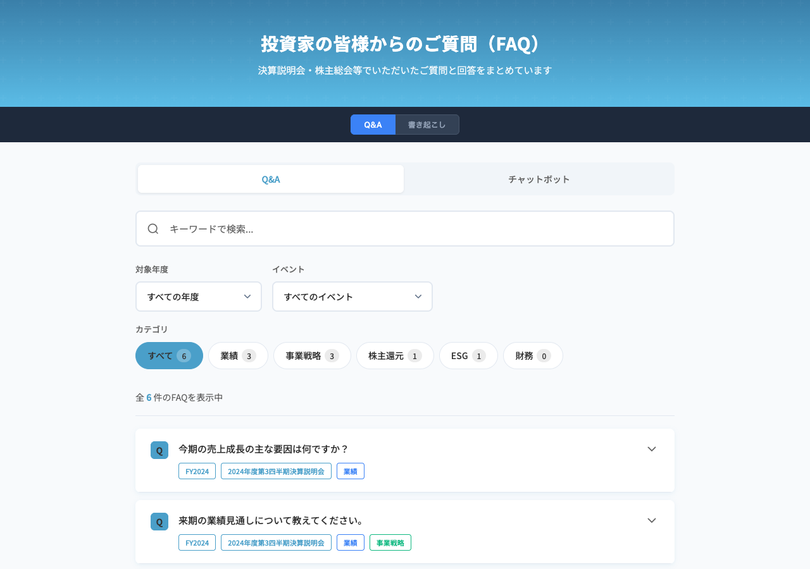The image size is (810, 569).
Task: Switch to the チャットボット tab
Action: [x=539, y=179]
